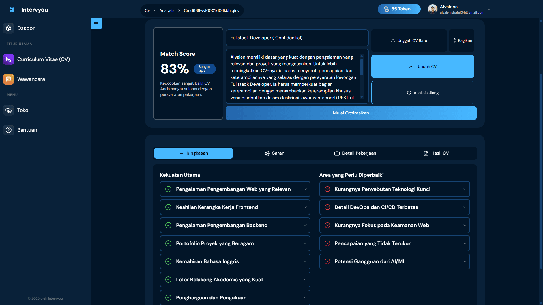Open account dropdown arrow next to Alvalens
Viewport: 543px width, 305px height.
pos(489,9)
